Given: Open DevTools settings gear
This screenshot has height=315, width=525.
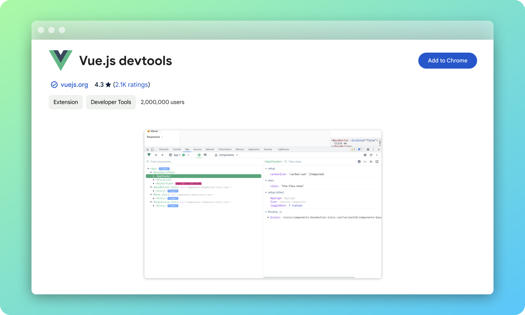Looking at the screenshot, I should pyautogui.click(x=368, y=149).
